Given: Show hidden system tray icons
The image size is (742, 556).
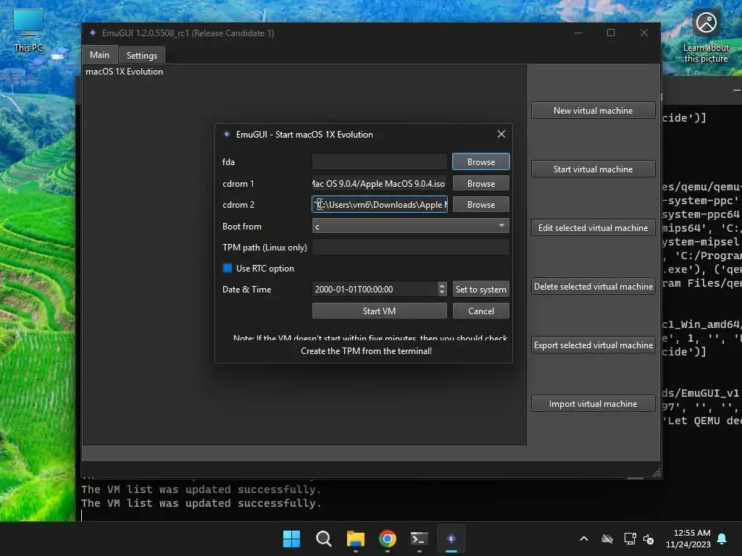Looking at the screenshot, I should pos(584,539).
